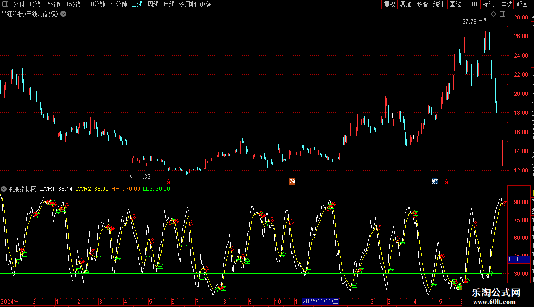Switch to 分时 intraday view
Viewport: 534px width, 307px height.
pos(19,4)
